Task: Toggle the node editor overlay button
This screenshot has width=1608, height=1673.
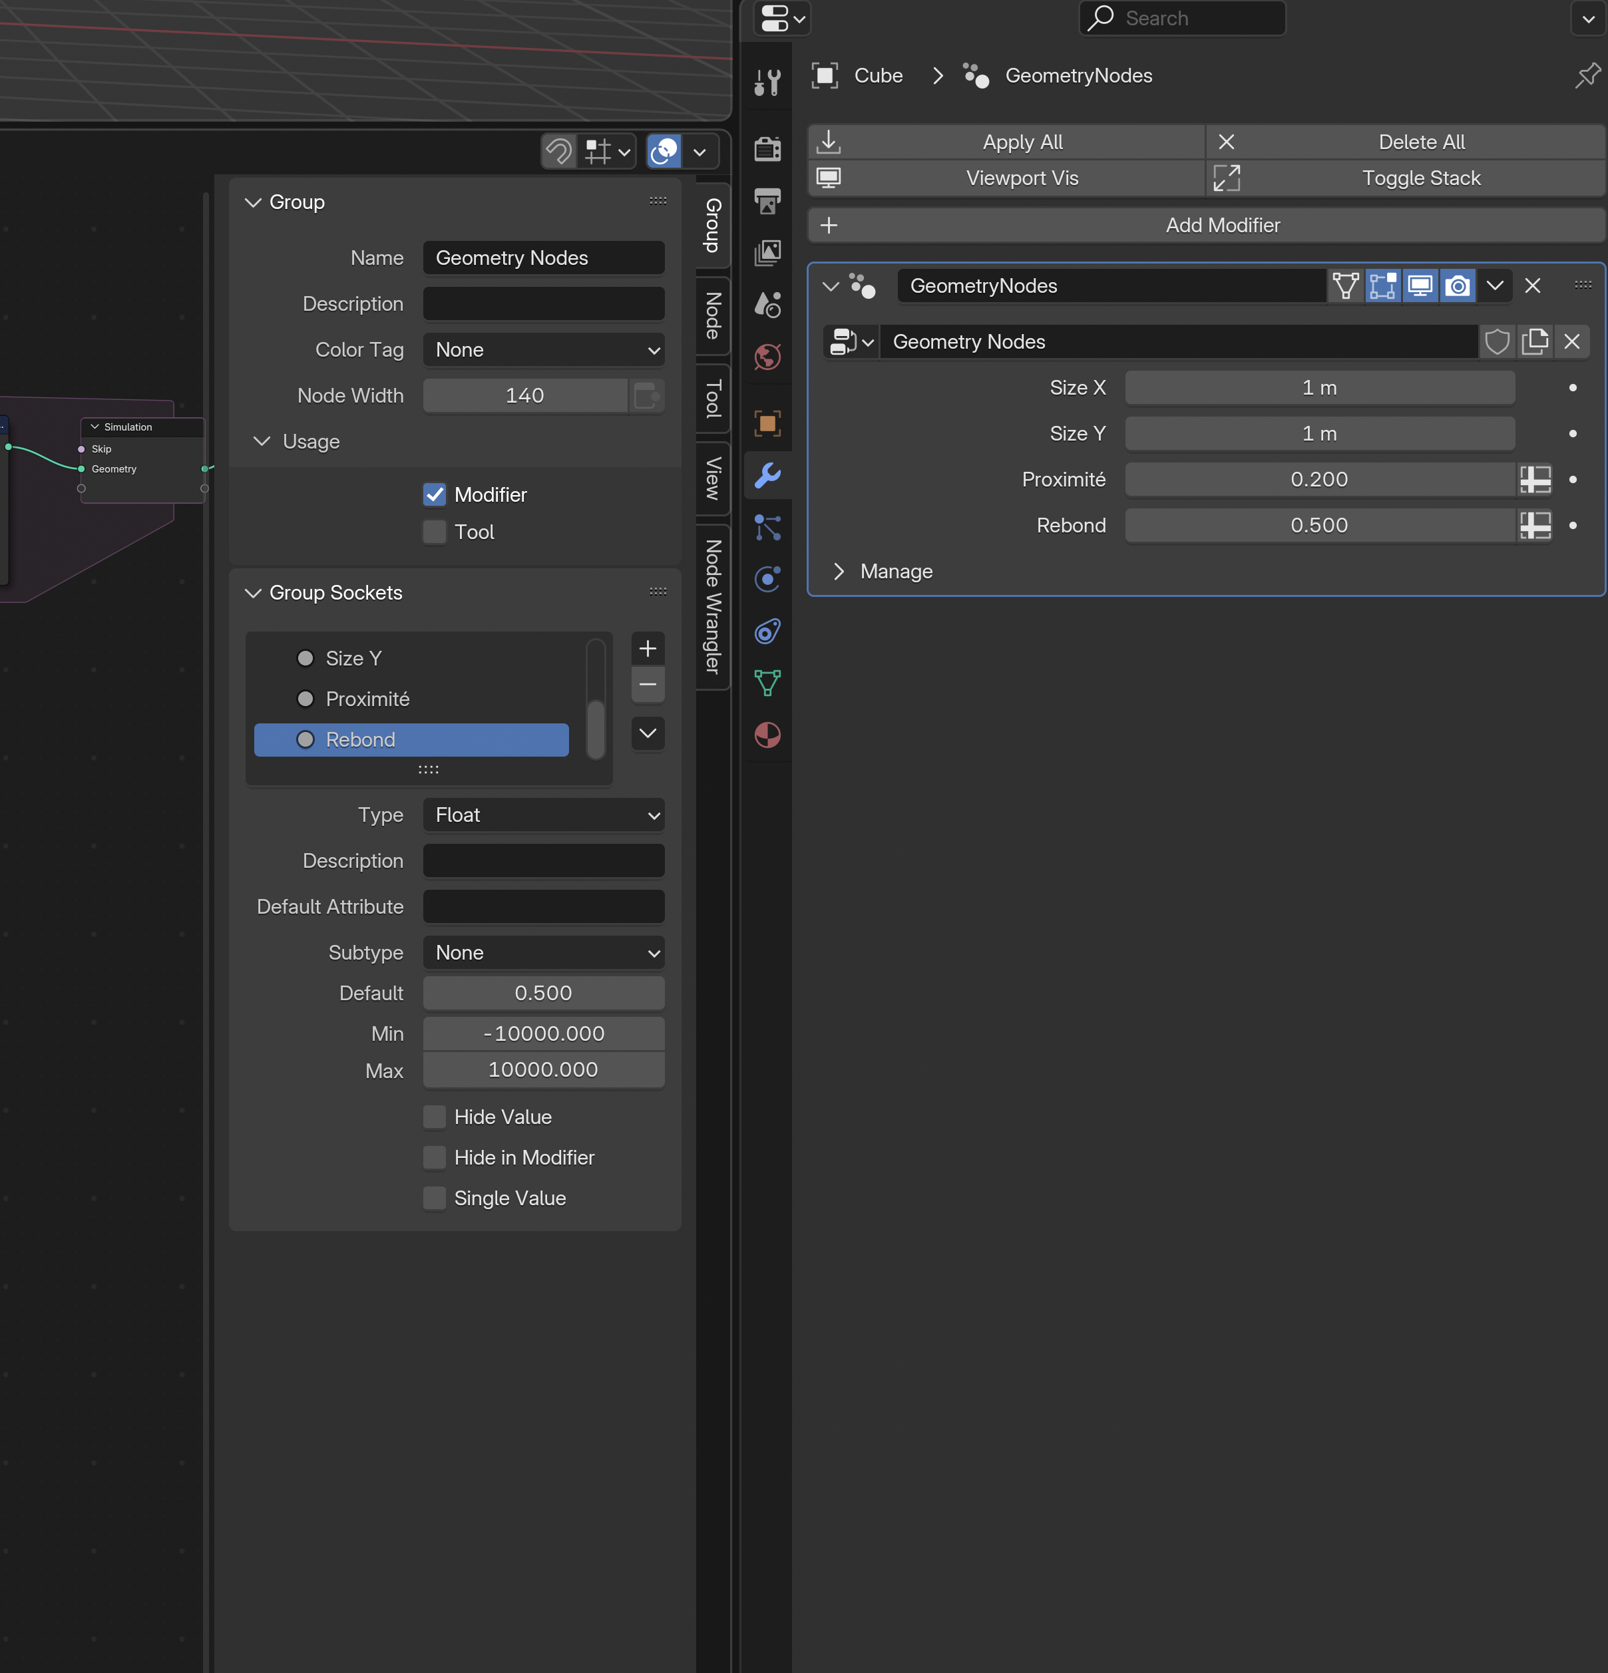Action: pos(664,152)
